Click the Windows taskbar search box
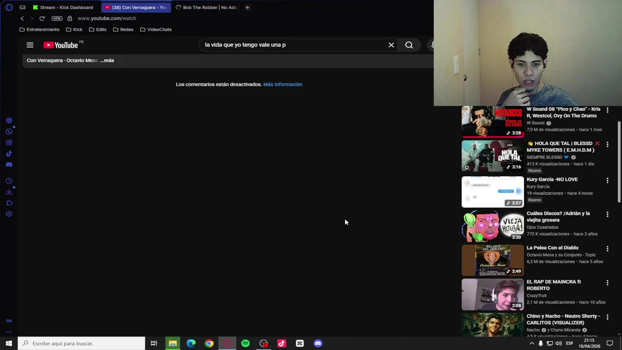The width and height of the screenshot is (622, 350). coord(82,343)
